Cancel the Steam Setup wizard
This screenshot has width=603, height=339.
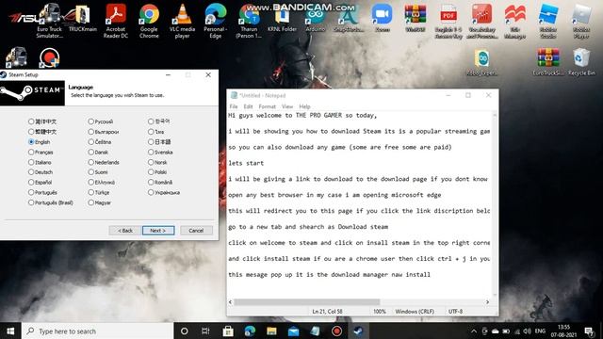pos(196,230)
